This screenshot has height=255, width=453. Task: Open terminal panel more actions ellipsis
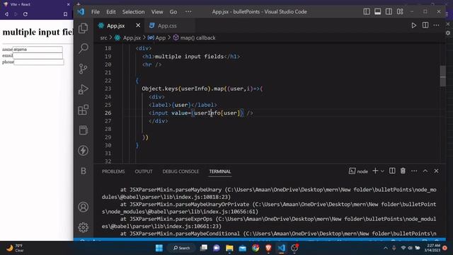coord(414,171)
